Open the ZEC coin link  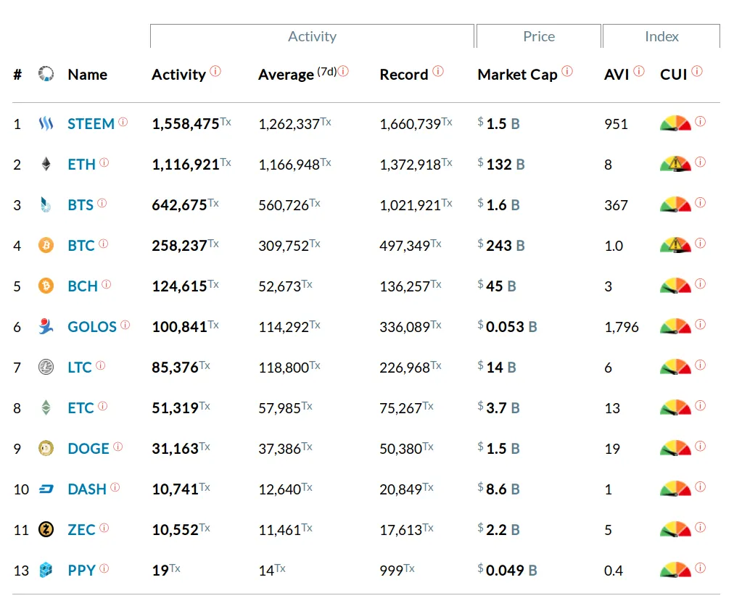[x=81, y=530]
